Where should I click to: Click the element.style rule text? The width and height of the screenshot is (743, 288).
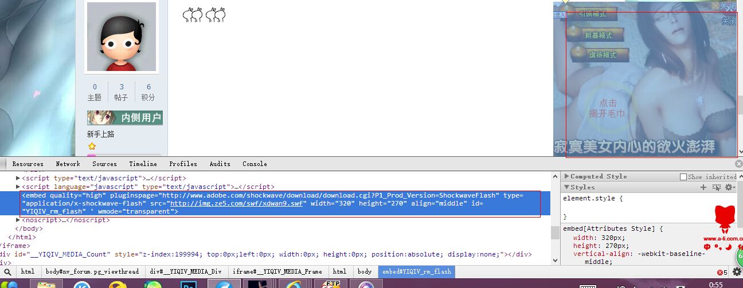click(x=592, y=199)
